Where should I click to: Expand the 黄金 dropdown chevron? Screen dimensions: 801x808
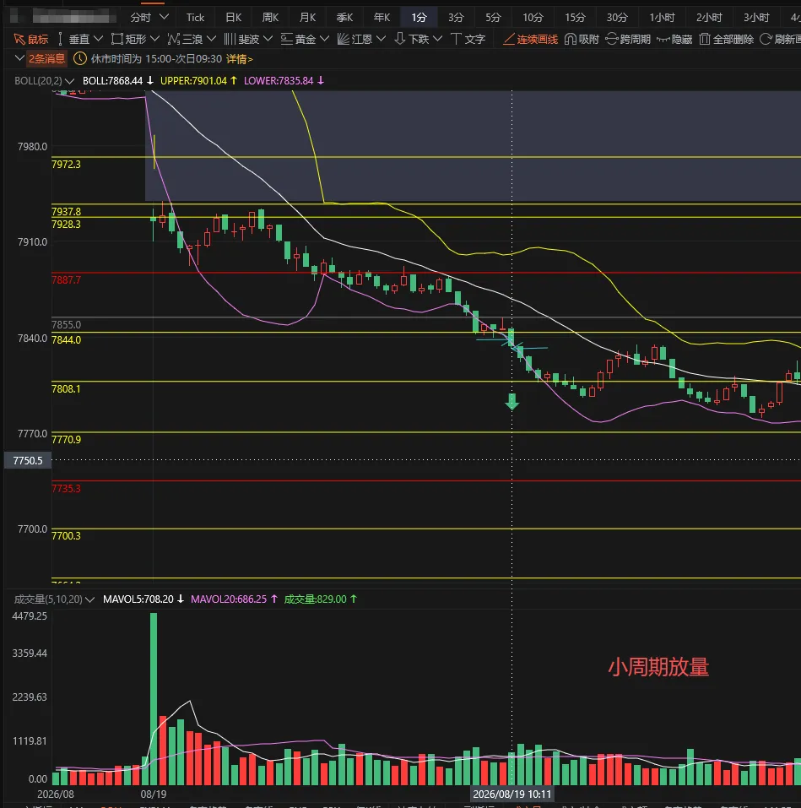pos(324,39)
